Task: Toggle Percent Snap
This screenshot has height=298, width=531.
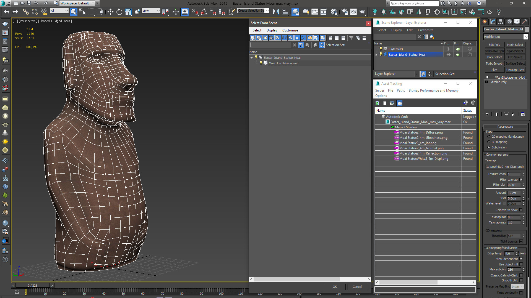Action: coord(213,12)
